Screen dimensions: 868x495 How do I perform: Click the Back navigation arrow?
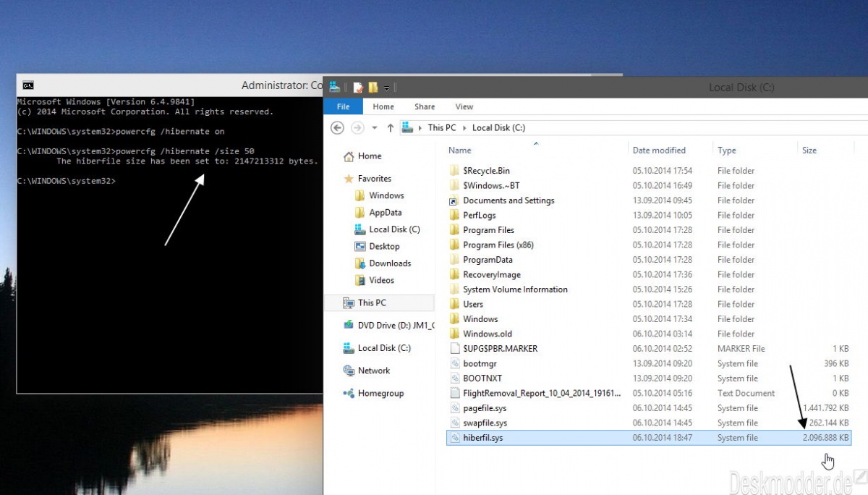click(x=337, y=127)
